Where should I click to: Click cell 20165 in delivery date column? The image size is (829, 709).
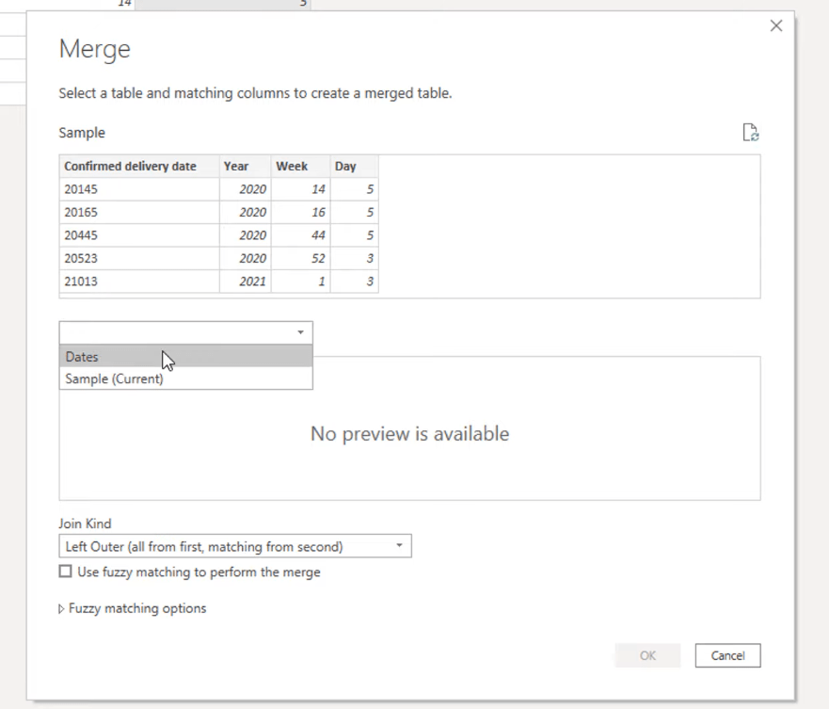pos(139,212)
